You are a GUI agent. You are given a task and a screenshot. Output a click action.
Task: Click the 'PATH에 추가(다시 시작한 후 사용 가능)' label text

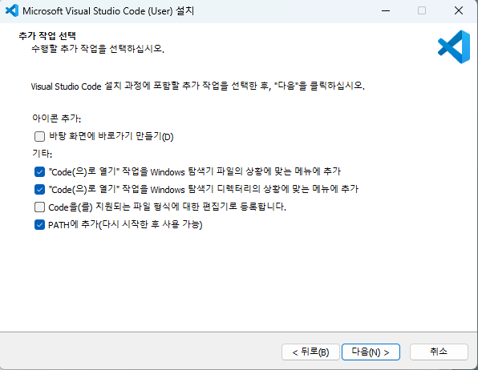125,225
